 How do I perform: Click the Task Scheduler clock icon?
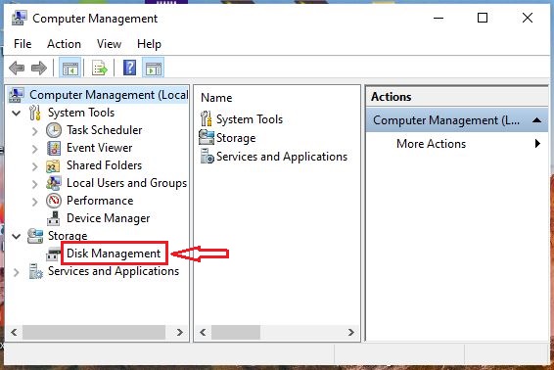tap(54, 130)
